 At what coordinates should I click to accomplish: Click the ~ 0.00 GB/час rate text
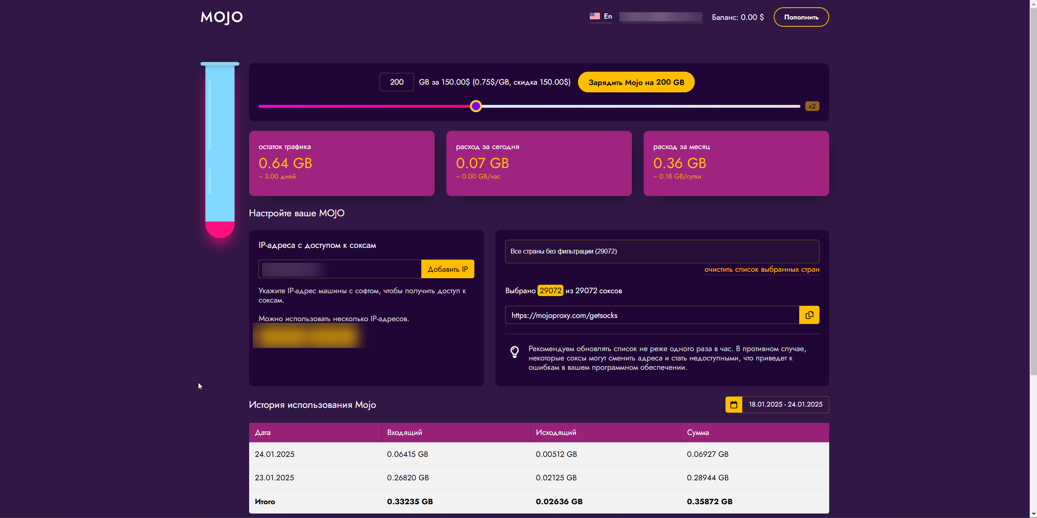[478, 177]
